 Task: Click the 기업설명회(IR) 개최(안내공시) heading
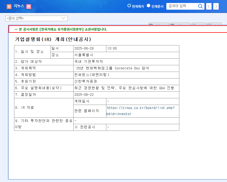click(x=53, y=39)
